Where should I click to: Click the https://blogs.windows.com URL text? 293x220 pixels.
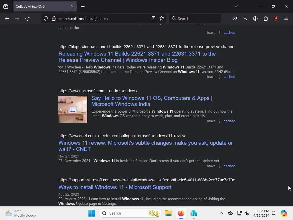(82, 47)
